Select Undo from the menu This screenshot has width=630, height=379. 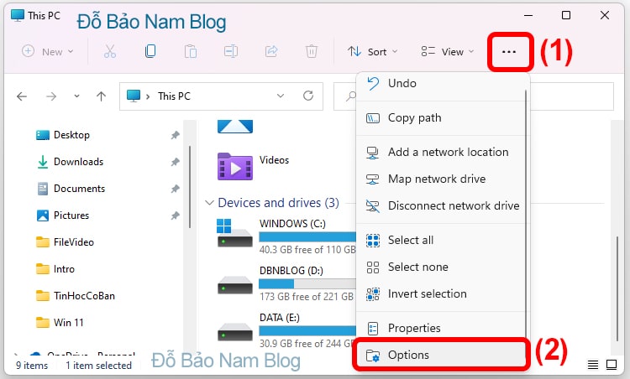pos(441,83)
